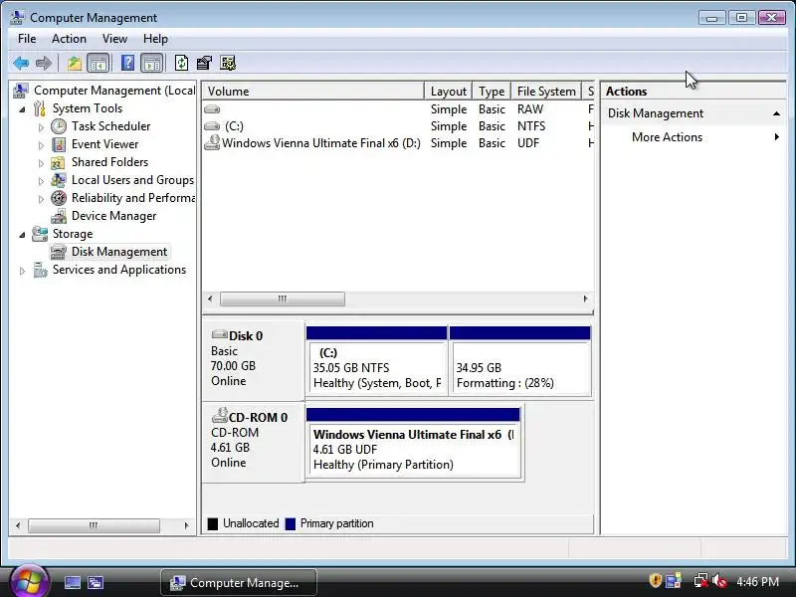
Task: Click the Unallocated black legend swatch
Action: 213,523
